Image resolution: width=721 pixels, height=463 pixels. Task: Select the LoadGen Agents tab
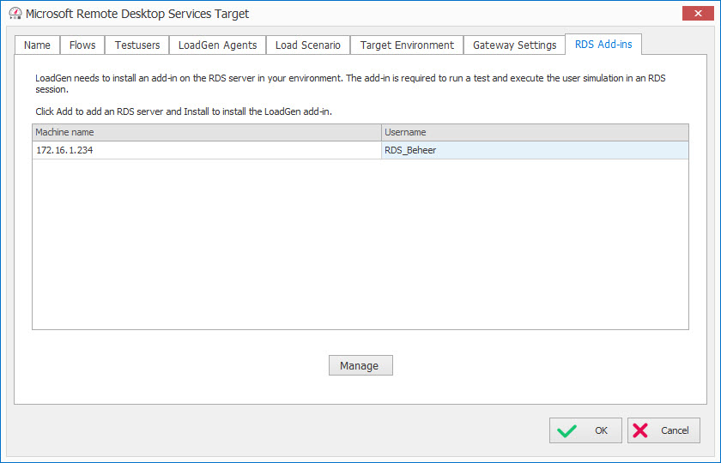(x=217, y=45)
